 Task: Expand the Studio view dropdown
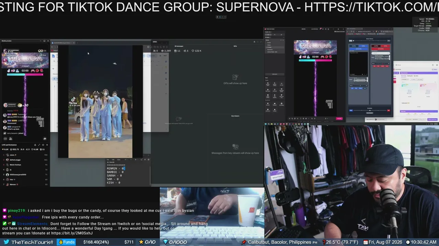pyautogui.click(x=269, y=32)
